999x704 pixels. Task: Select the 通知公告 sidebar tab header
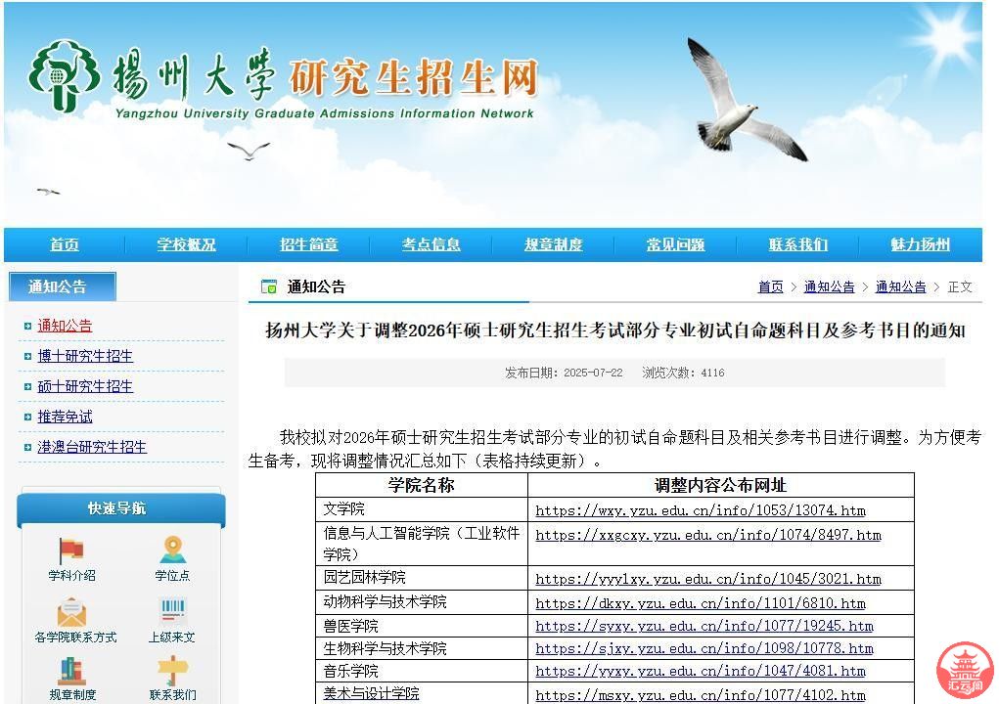63,286
